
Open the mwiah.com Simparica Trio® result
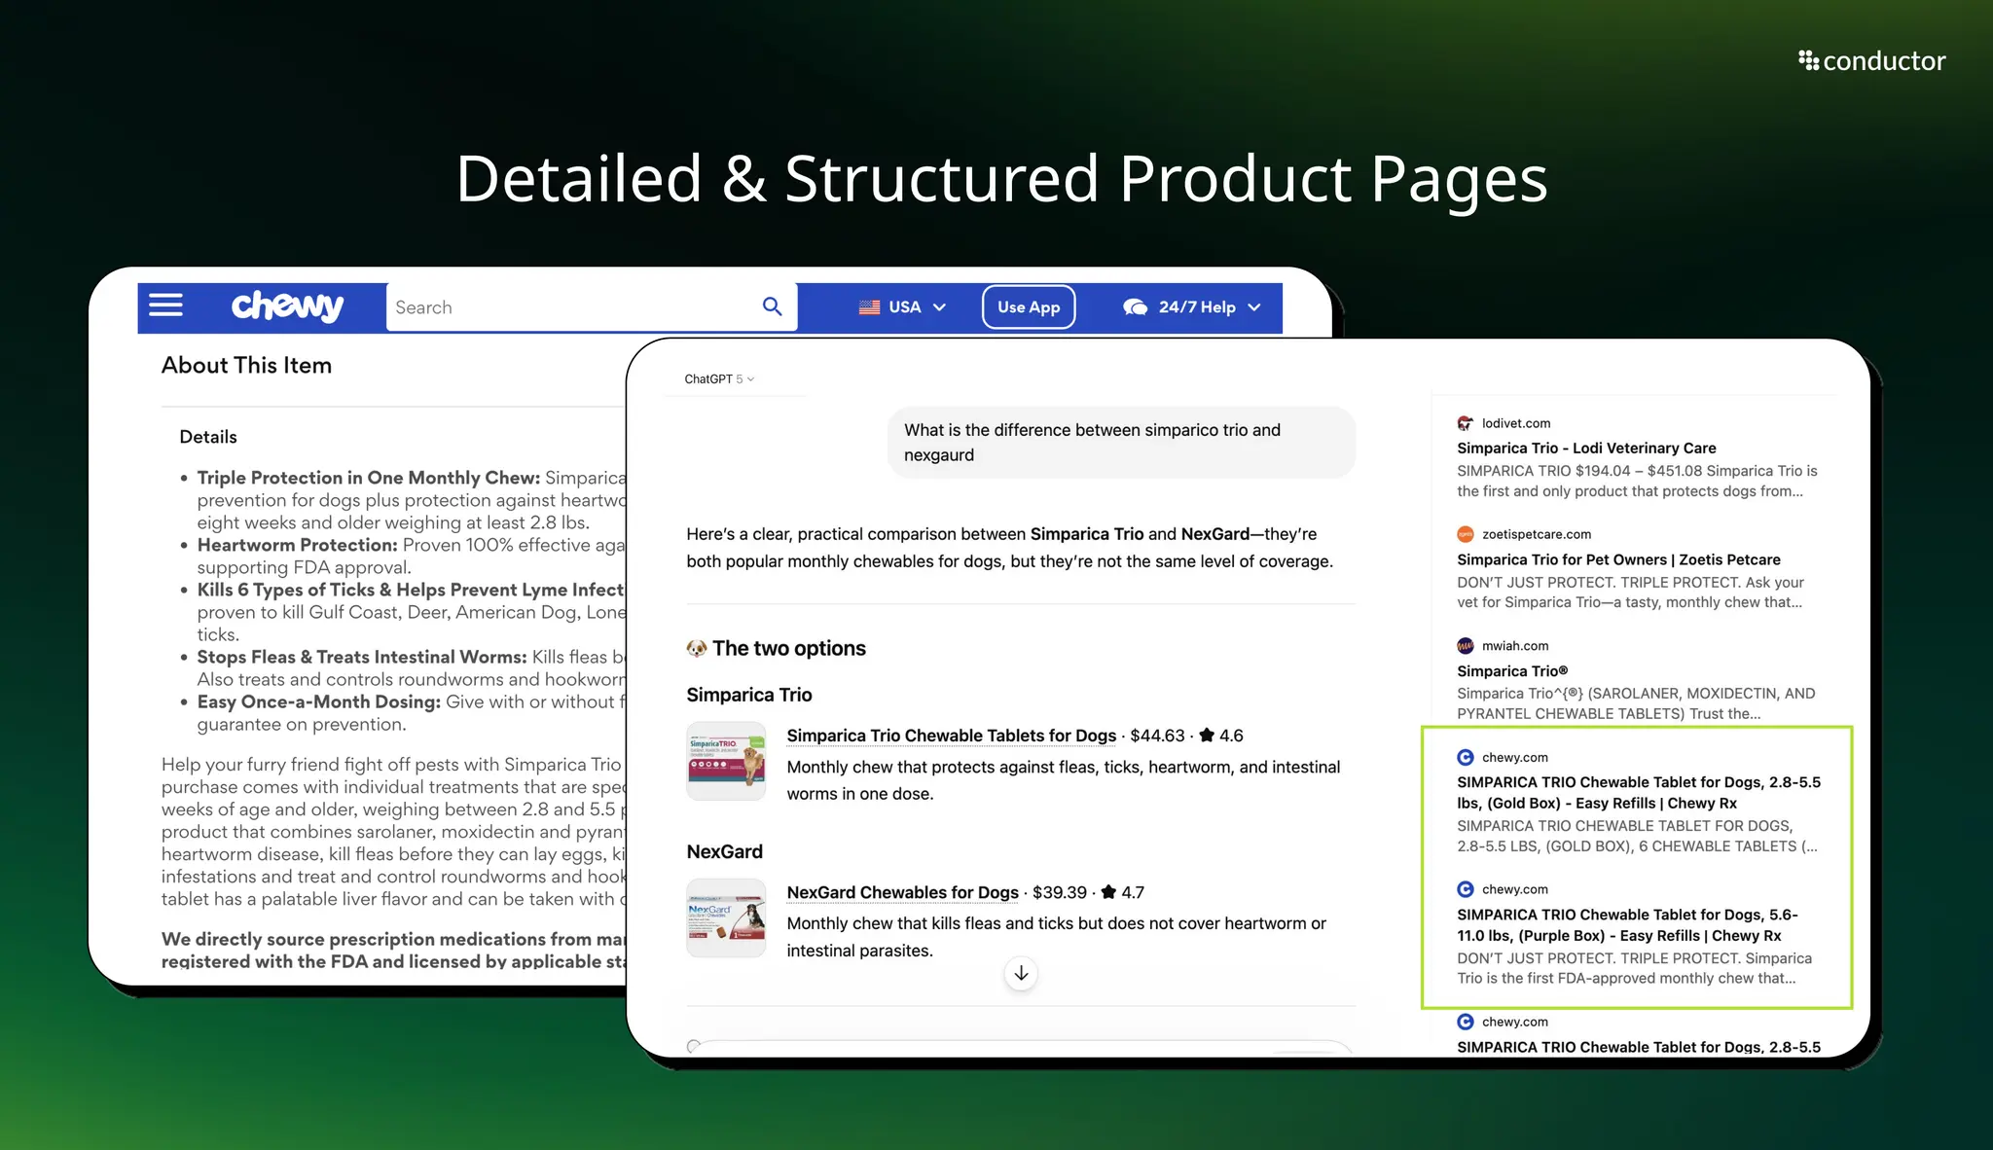(x=1511, y=670)
